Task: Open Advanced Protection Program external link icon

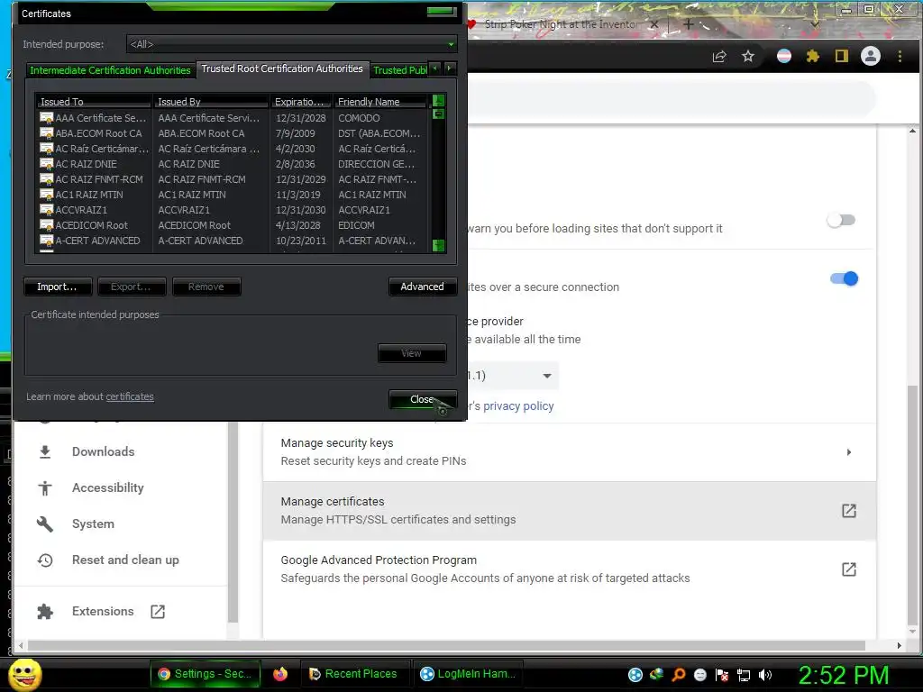Action: [x=849, y=569]
